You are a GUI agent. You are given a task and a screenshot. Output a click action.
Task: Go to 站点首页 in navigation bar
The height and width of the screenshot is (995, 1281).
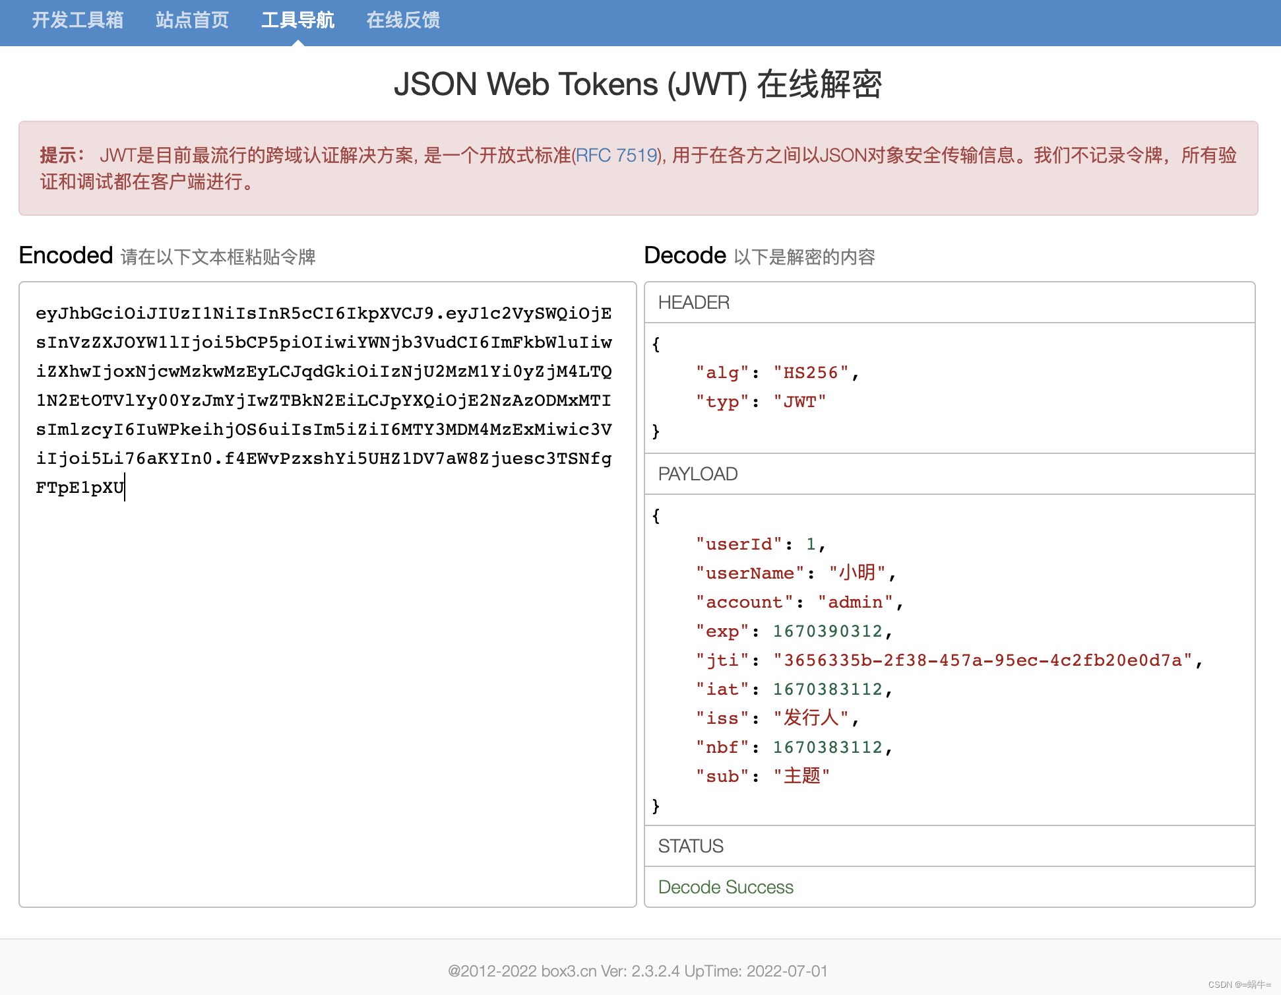(192, 20)
